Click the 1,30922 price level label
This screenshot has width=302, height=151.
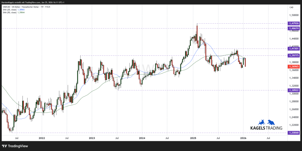(x=294, y=90)
